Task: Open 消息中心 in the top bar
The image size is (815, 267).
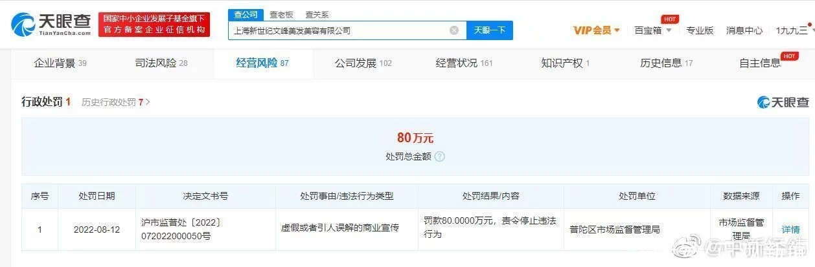Action: coord(744,30)
